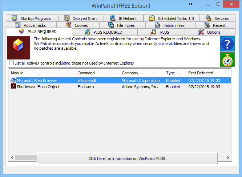Click Enabled in the Microsoft Web Browser row
The width and height of the screenshot is (242, 177).
pyautogui.click(x=173, y=81)
